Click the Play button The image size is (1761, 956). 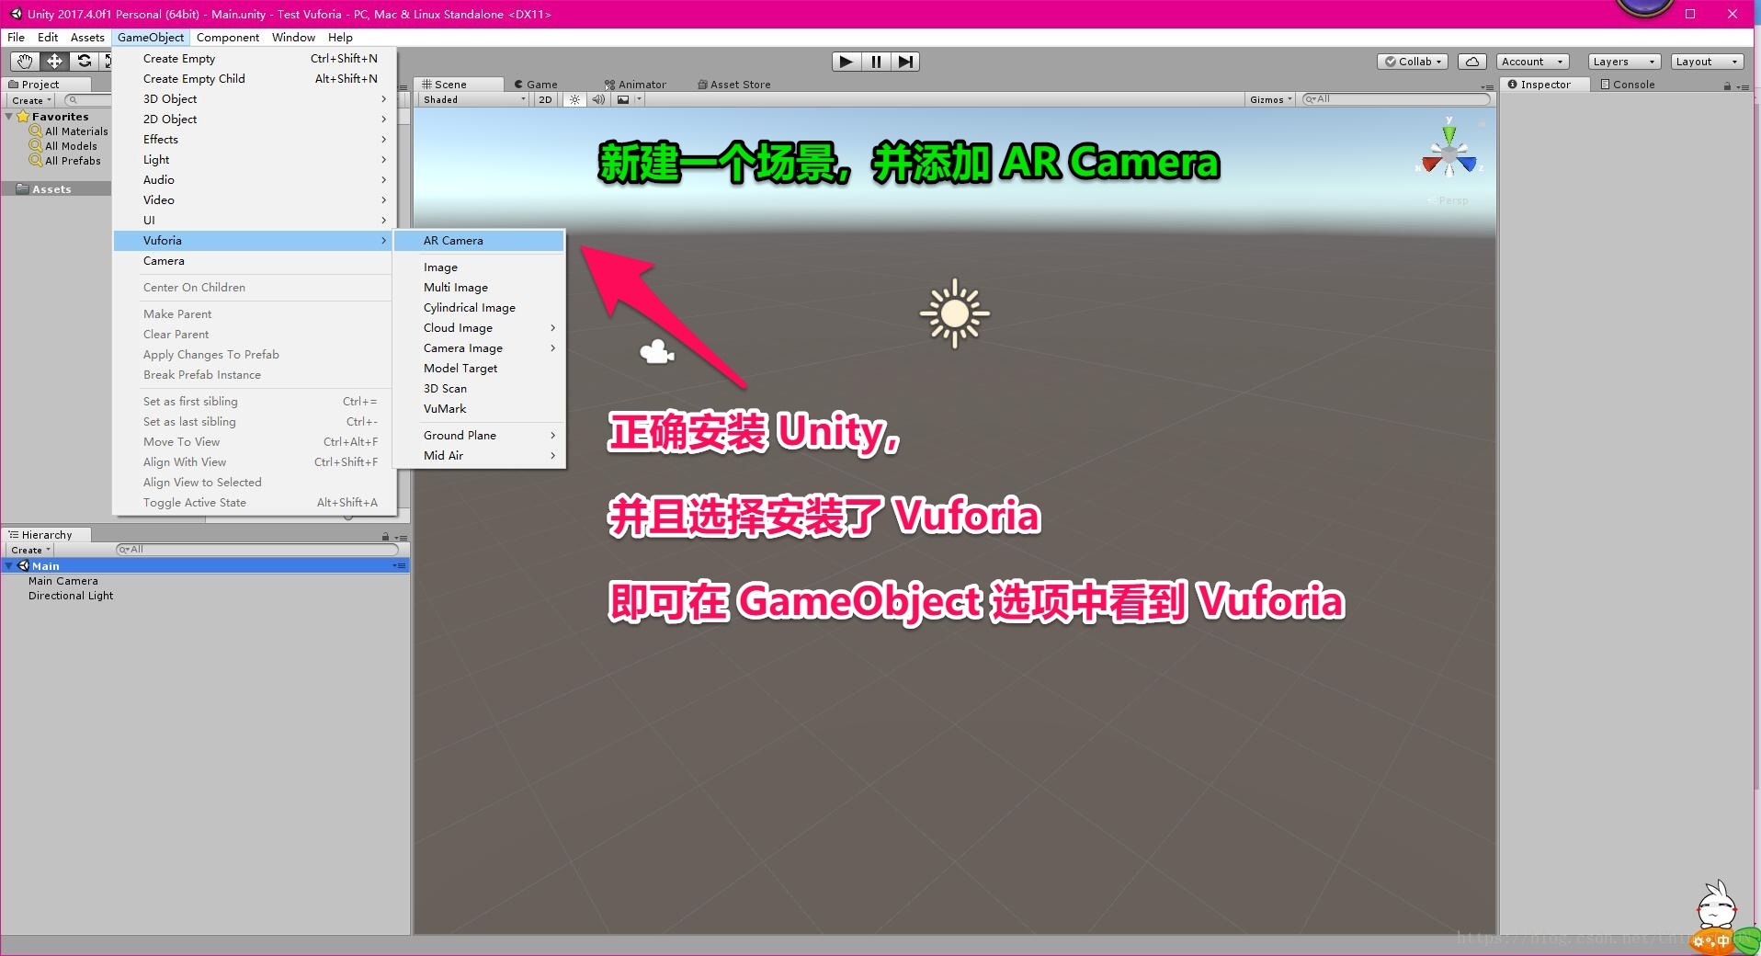[846, 62]
